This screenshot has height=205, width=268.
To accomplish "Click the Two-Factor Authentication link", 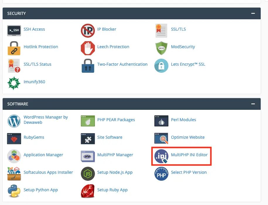I will 122,64.
